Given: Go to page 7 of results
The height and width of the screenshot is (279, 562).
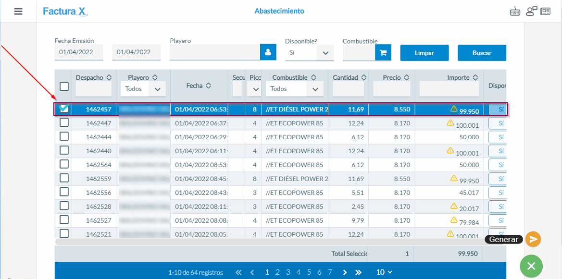Looking at the screenshot, I should point(330,273).
